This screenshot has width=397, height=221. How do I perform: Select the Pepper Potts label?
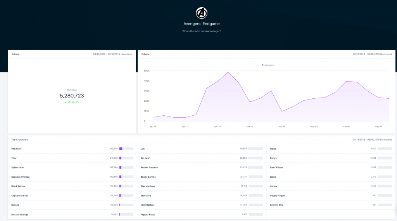pos(148,214)
